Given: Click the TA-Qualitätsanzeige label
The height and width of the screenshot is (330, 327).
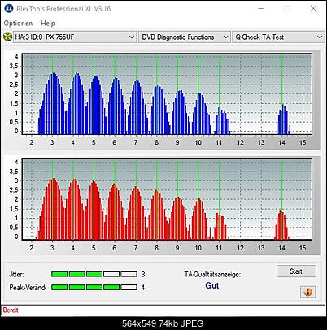Looking at the screenshot, I should (212, 275).
